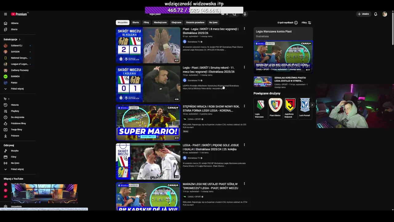Expand Subskrypcje section header

point(12,39)
